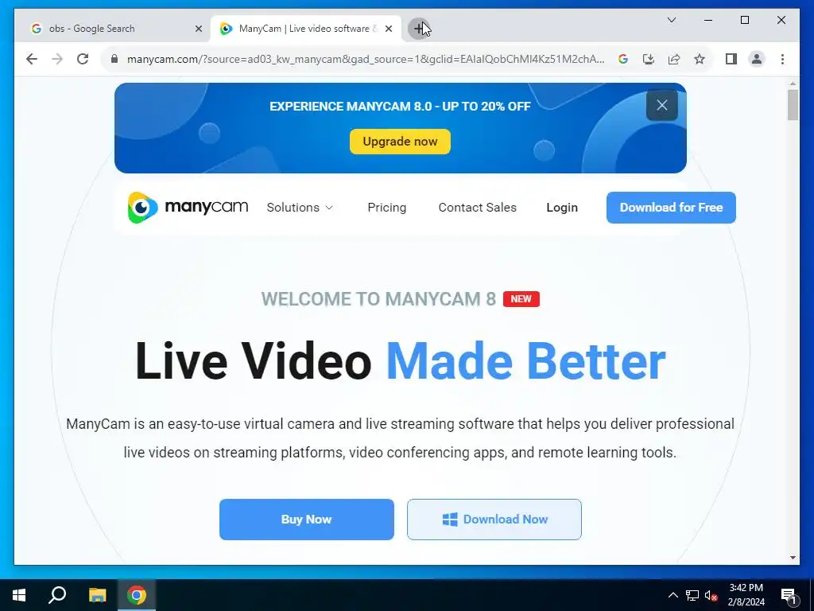Click the red NEW badge
814x611 pixels.
521,299
